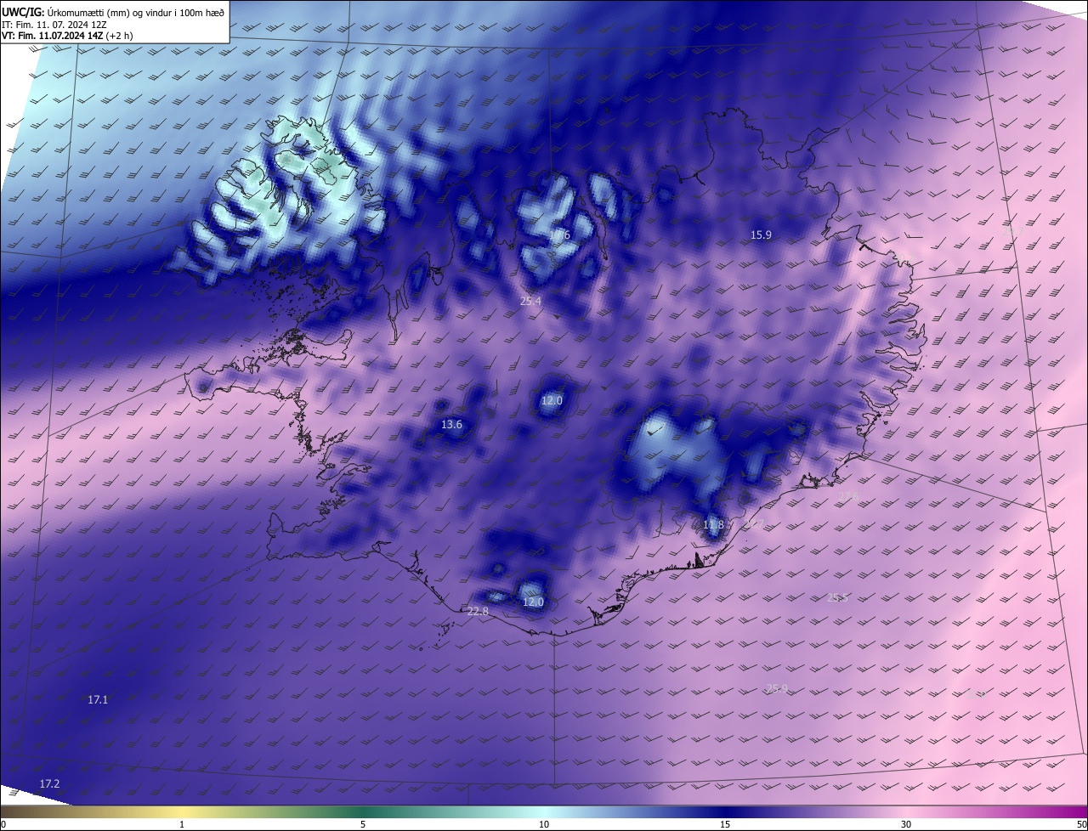Click the 25.4 value label on the map
Image resolution: width=1088 pixels, height=831 pixels.
530,302
